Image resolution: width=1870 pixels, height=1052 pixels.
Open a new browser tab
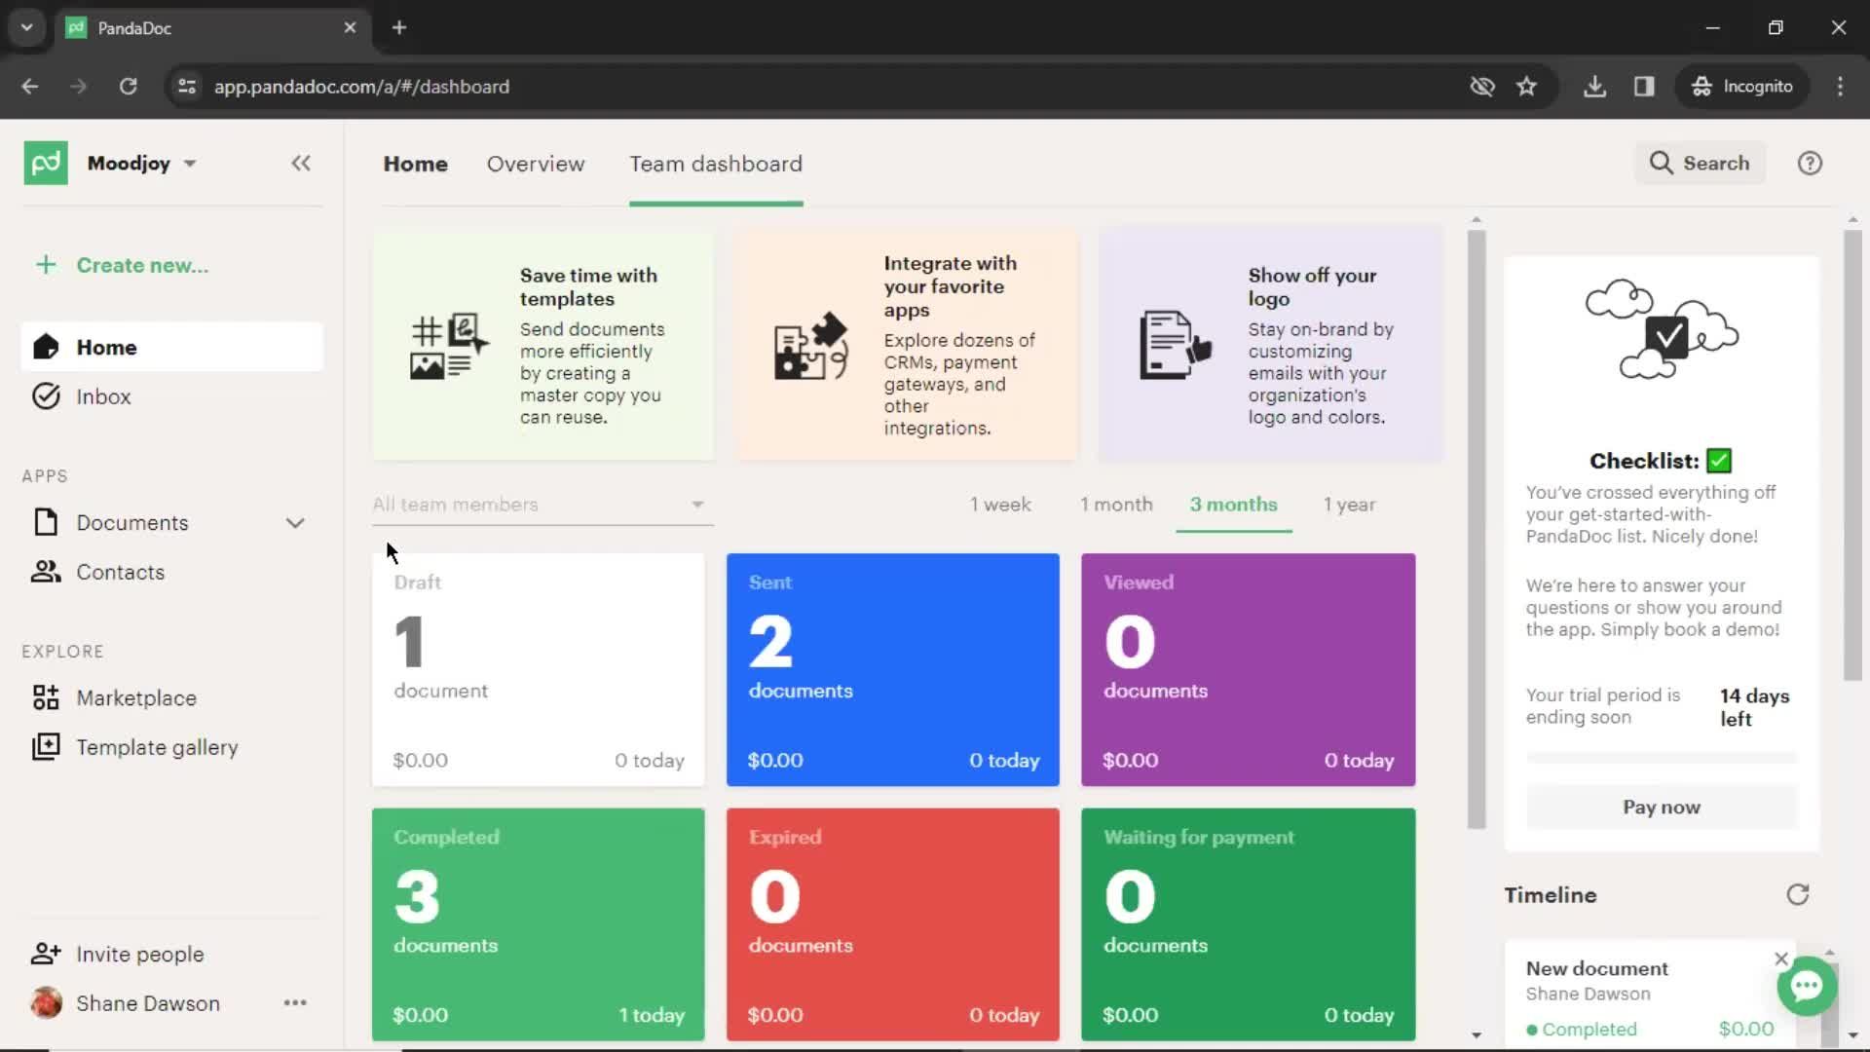pyautogui.click(x=399, y=27)
